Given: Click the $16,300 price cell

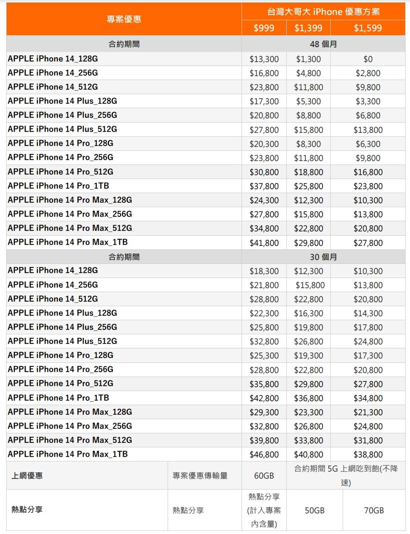Looking at the screenshot, I should point(308,313).
